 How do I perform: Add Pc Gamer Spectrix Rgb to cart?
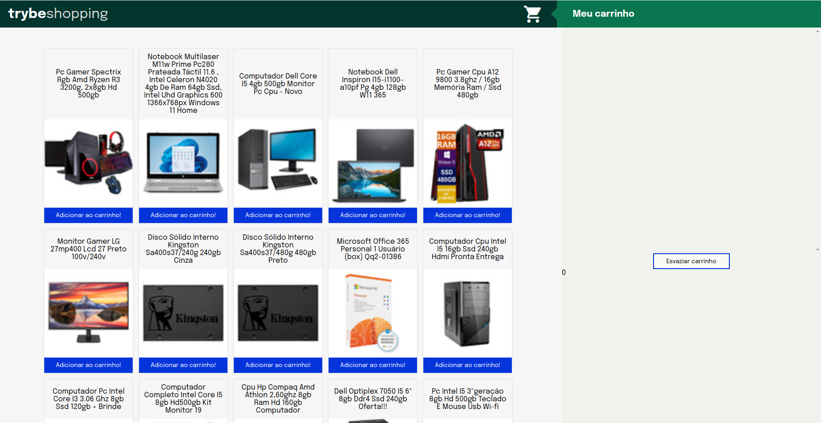point(88,215)
